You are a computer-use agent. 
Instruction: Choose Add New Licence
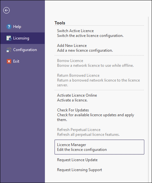[99, 48]
